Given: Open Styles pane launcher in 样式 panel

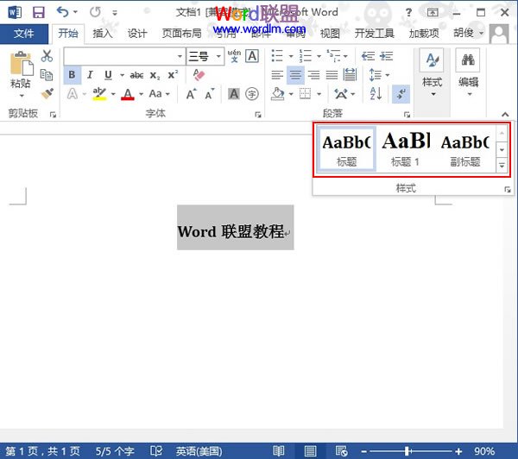Looking at the screenshot, I should pyautogui.click(x=508, y=189).
